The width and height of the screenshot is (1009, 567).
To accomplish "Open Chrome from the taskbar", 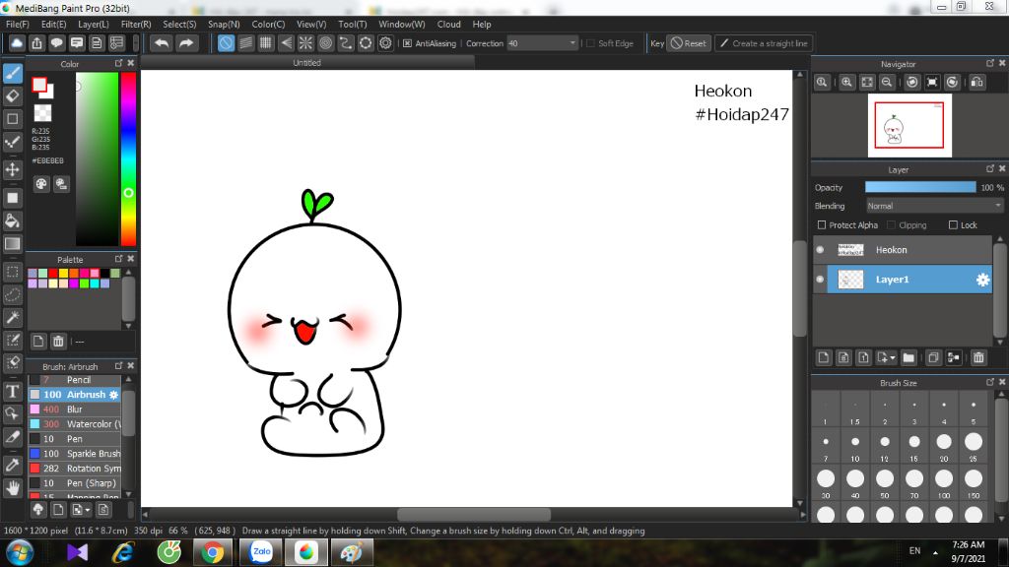I will coord(213,552).
